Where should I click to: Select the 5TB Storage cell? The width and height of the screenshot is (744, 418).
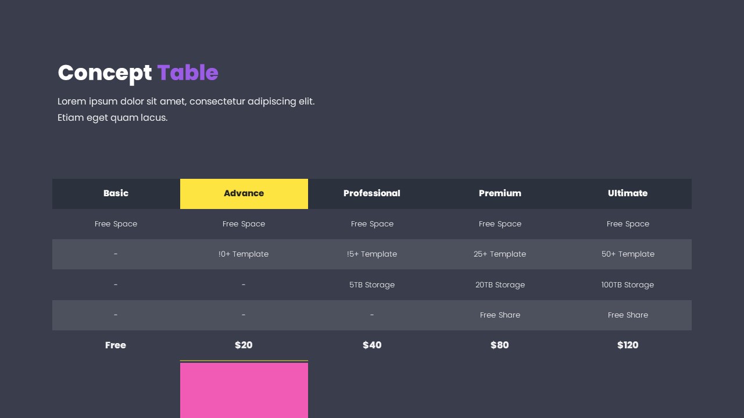[372, 284]
